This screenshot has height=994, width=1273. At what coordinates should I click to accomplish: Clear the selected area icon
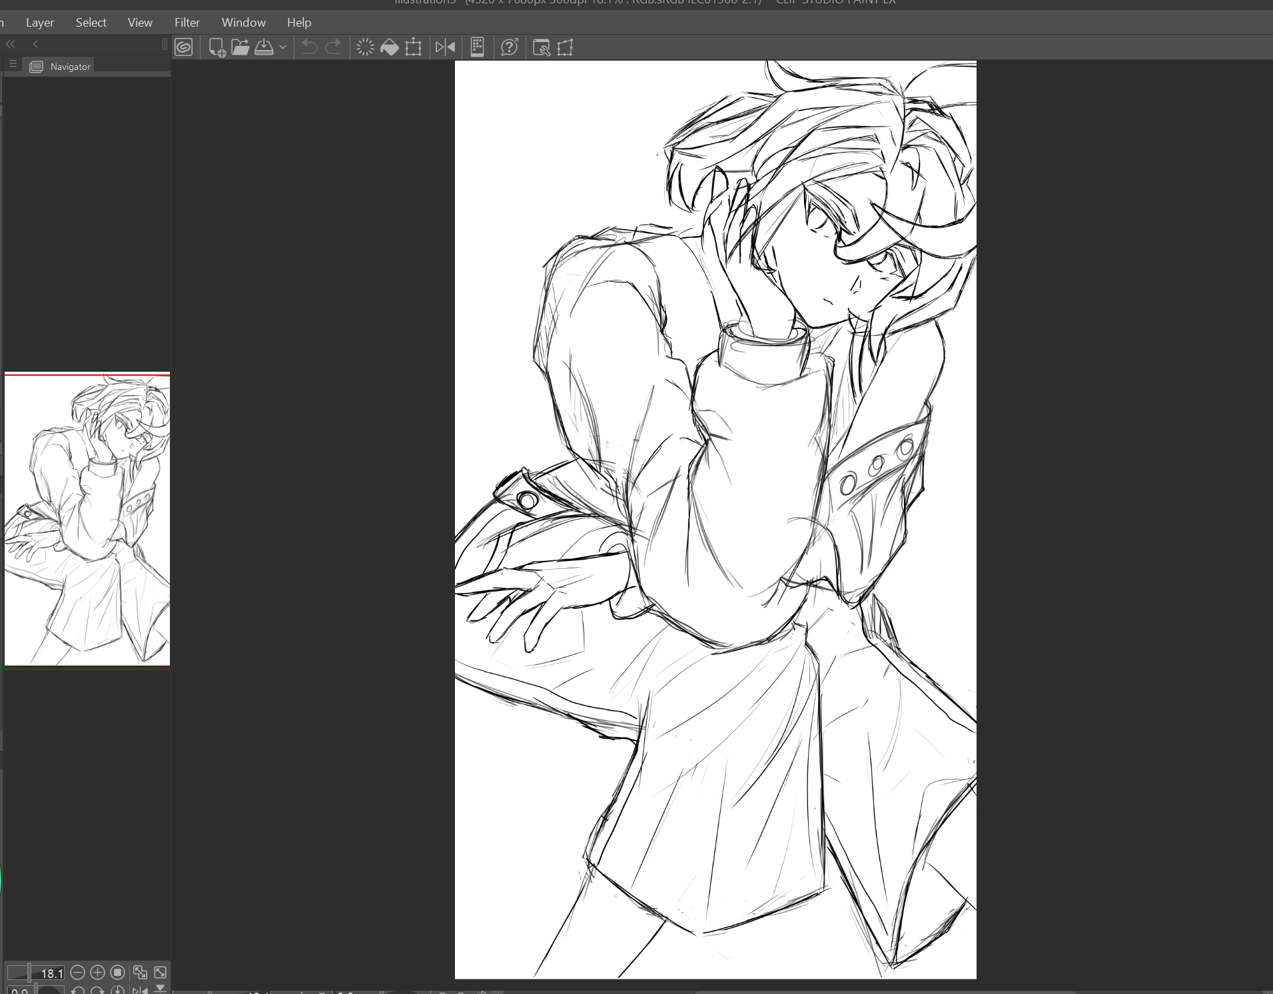click(x=365, y=47)
